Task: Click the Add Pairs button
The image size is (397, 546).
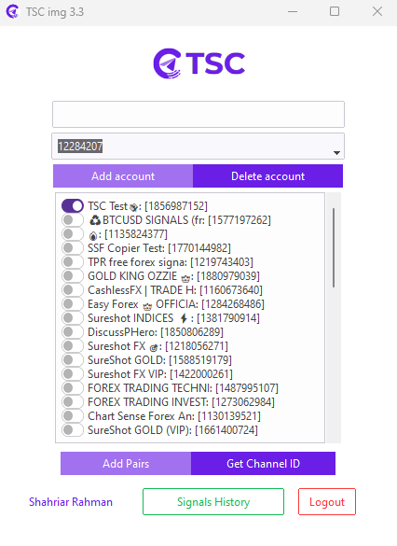Action: [x=126, y=464]
